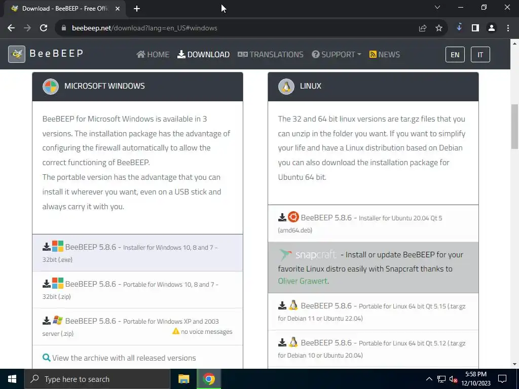Click the taskbar search box
Image resolution: width=519 pixels, height=389 pixels.
(x=97, y=379)
